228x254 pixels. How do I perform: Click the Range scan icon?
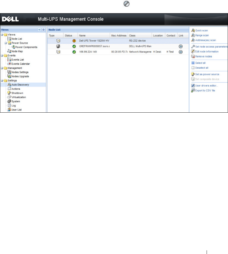[193, 35]
